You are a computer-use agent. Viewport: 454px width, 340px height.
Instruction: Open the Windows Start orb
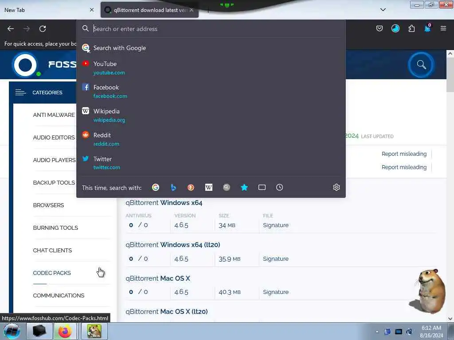(x=12, y=331)
